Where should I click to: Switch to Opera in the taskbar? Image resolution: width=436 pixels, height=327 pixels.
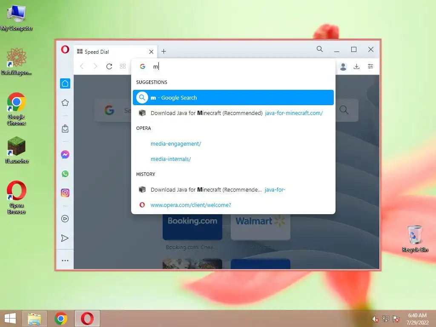click(87, 318)
